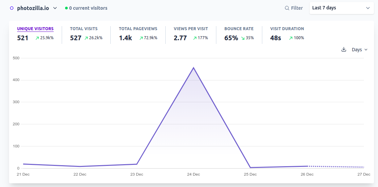The image size is (378, 187).
Task: Click the green current visitors dot
Action: pos(66,8)
